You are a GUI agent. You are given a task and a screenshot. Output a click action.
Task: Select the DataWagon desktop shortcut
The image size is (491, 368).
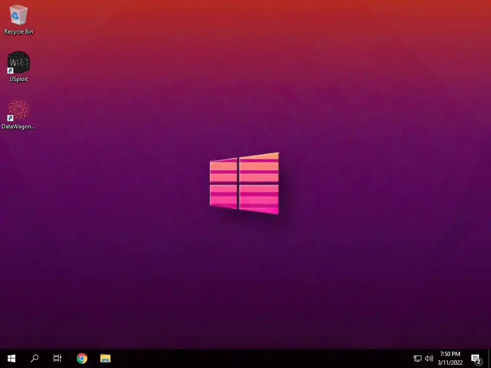(x=19, y=115)
